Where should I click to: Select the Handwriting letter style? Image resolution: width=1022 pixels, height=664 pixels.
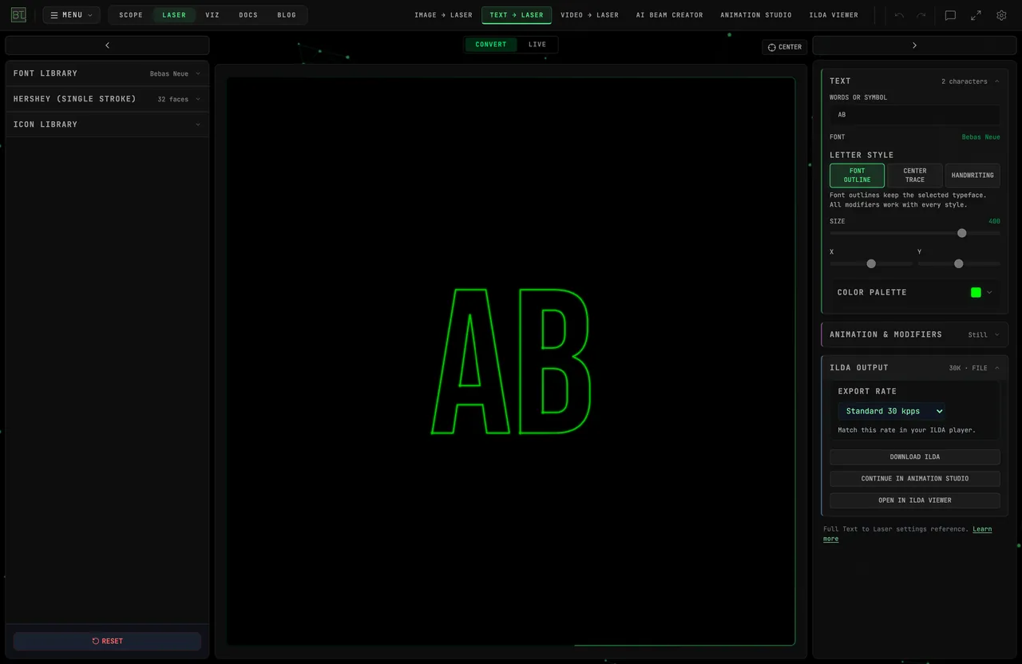tap(972, 176)
